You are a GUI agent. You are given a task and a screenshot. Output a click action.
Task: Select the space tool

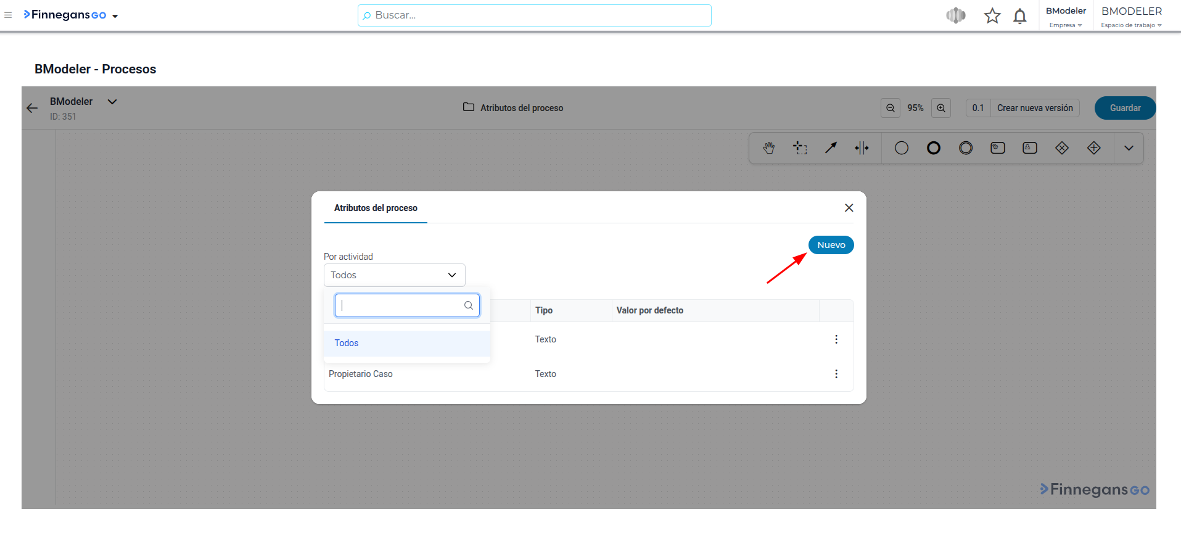862,148
